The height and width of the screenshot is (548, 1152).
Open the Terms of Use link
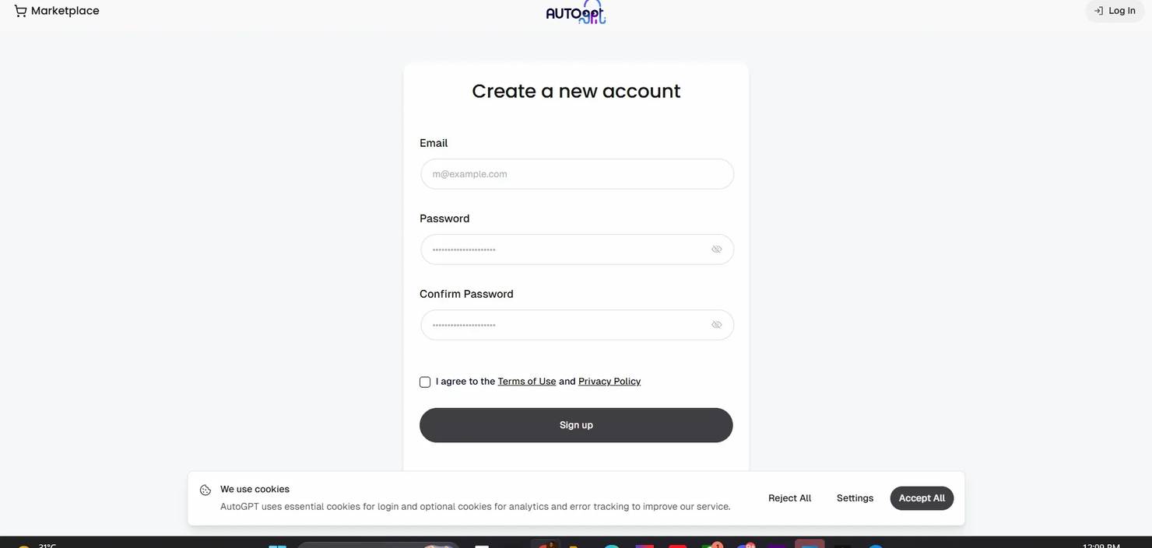[x=527, y=382]
